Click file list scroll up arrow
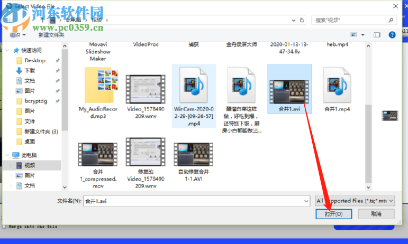408x244 pixels. point(368,46)
